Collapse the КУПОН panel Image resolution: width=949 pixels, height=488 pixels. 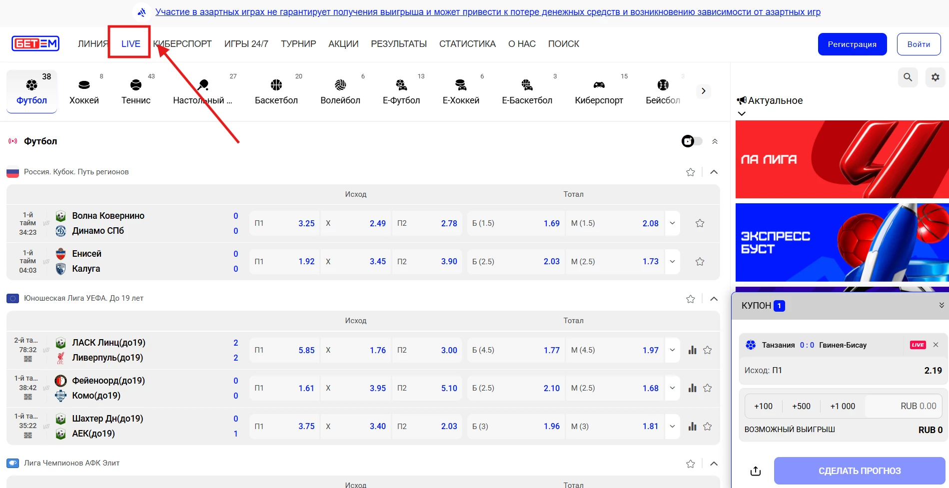tap(941, 305)
